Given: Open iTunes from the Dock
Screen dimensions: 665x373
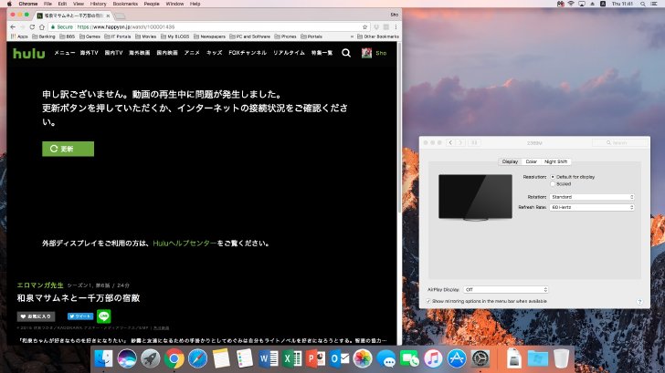Looking at the screenshot, I should (433, 358).
